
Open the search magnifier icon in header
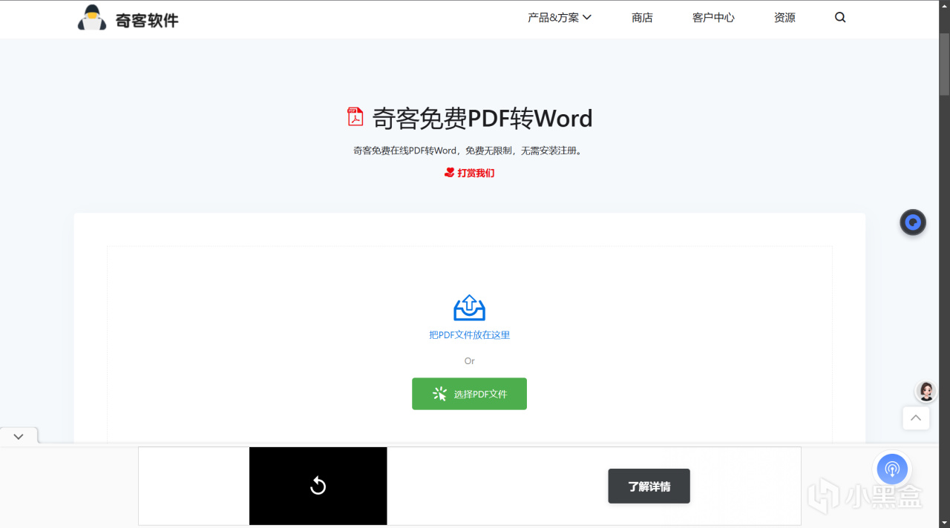pyautogui.click(x=840, y=17)
